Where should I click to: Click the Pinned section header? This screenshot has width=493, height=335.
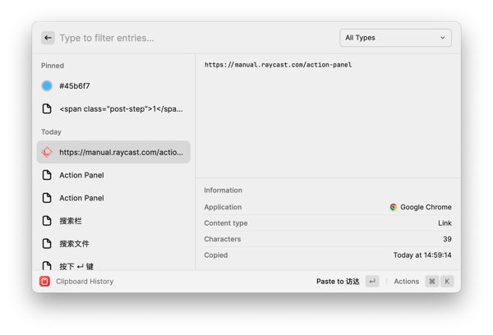pyautogui.click(x=53, y=66)
